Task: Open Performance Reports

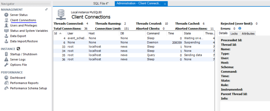Action: pyautogui.click(x=24, y=83)
